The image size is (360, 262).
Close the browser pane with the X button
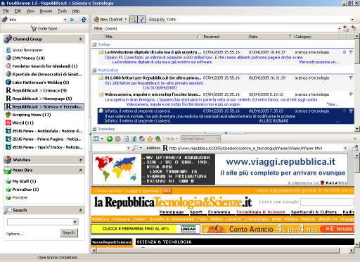pos(355,139)
